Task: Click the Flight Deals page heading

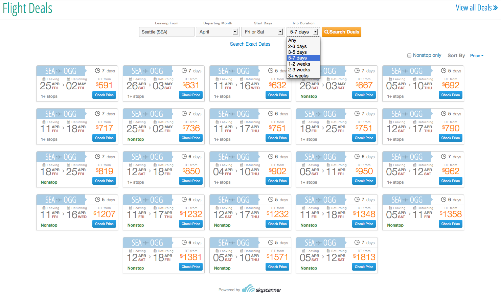Action: click(27, 8)
